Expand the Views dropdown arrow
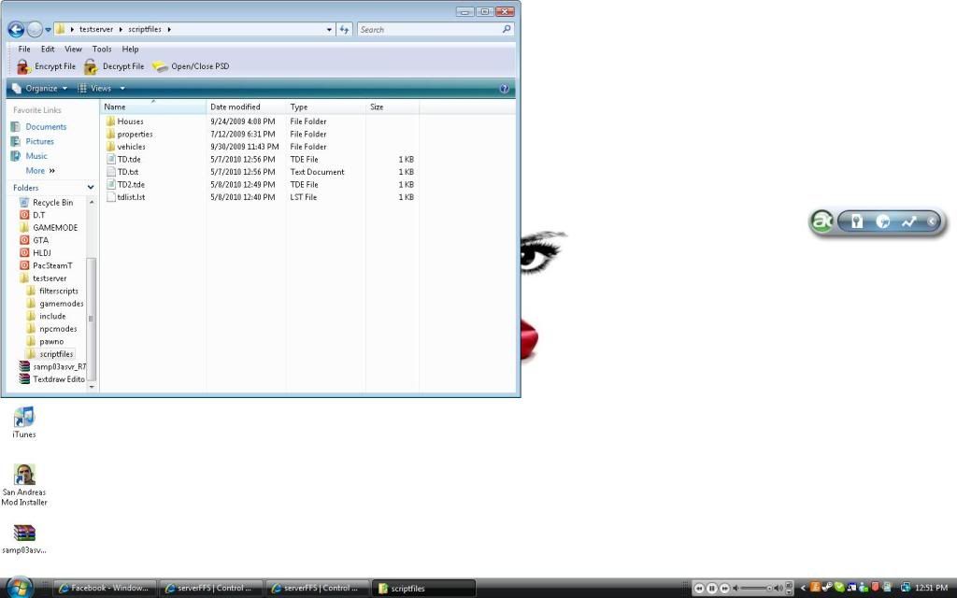Screen dimensions: 957x598 point(122,89)
